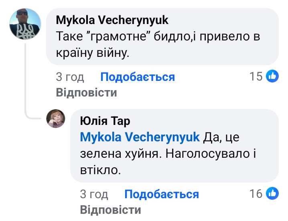
Task: Open Юлія Тар's profile avatar
Action: 56,119
